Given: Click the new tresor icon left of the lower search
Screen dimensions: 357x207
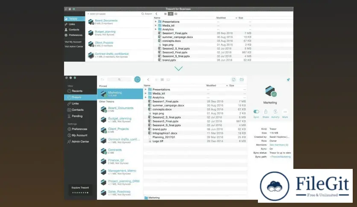Looking at the screenshot, I should [102, 79].
